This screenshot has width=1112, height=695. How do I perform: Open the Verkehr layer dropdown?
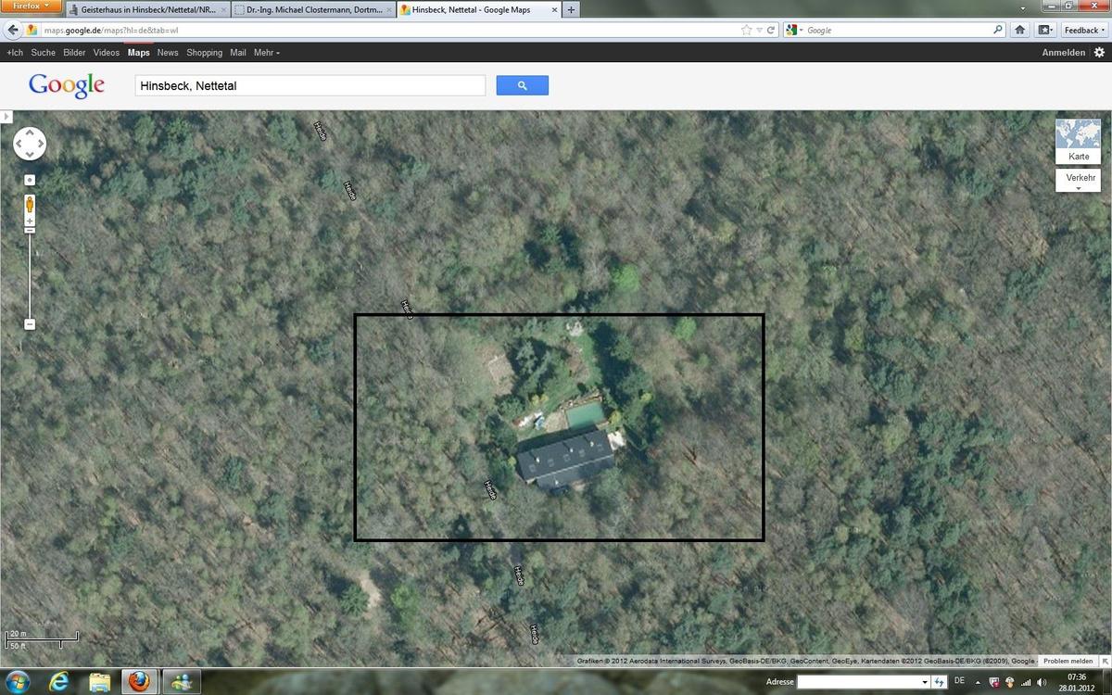(1078, 181)
